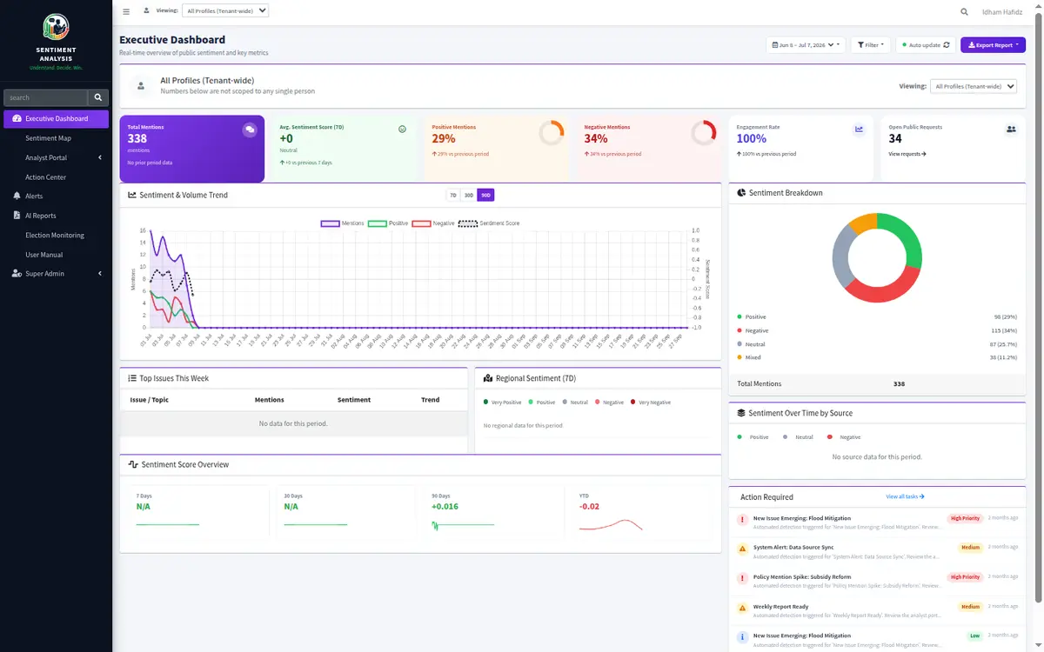Open the date range Jun 5 – Jul 7 picker
Image resolution: width=1044 pixels, height=652 pixels.
coord(806,44)
